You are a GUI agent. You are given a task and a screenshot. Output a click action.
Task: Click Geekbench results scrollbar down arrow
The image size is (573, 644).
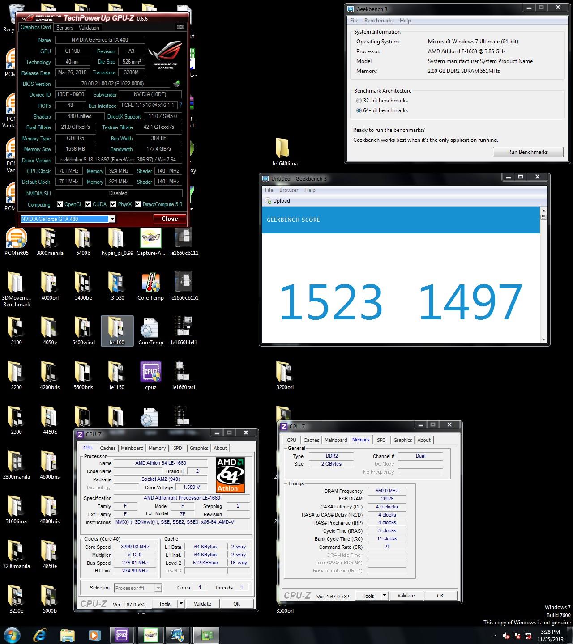point(544,340)
